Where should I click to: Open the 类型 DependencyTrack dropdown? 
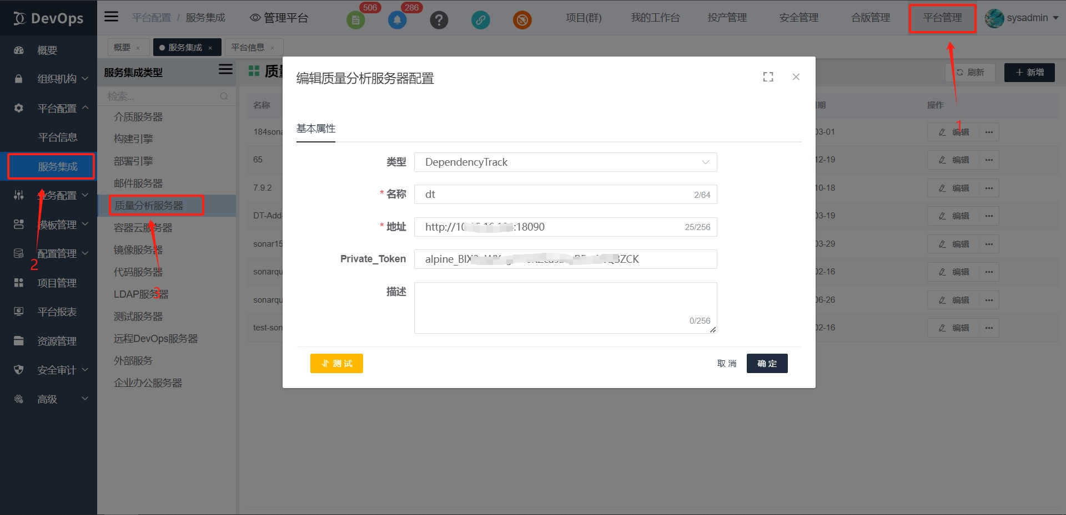565,162
